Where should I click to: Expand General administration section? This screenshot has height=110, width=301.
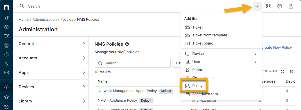pos(51,44)
